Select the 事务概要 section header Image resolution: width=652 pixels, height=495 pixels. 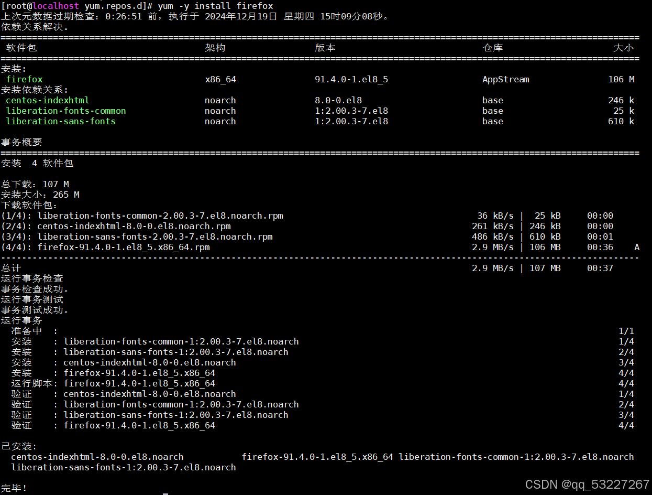point(21,142)
